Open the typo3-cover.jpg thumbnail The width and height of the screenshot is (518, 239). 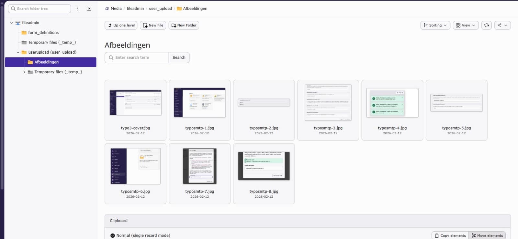coord(135,103)
